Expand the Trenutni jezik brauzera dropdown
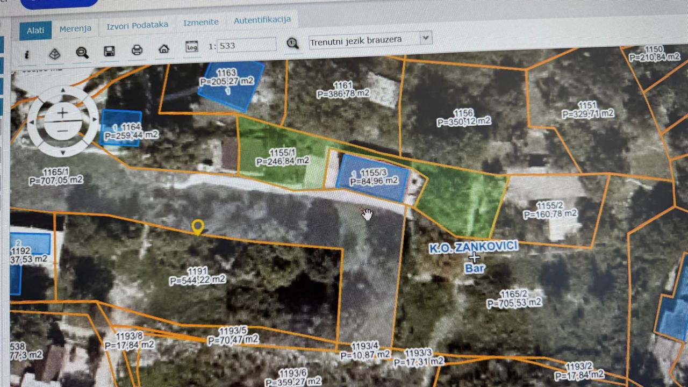688x387 pixels. coord(370,40)
